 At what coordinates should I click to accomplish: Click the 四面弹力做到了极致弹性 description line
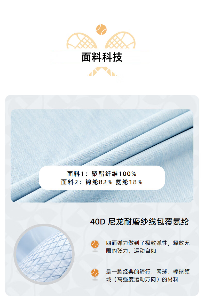pyautogui.click(x=147, y=243)
